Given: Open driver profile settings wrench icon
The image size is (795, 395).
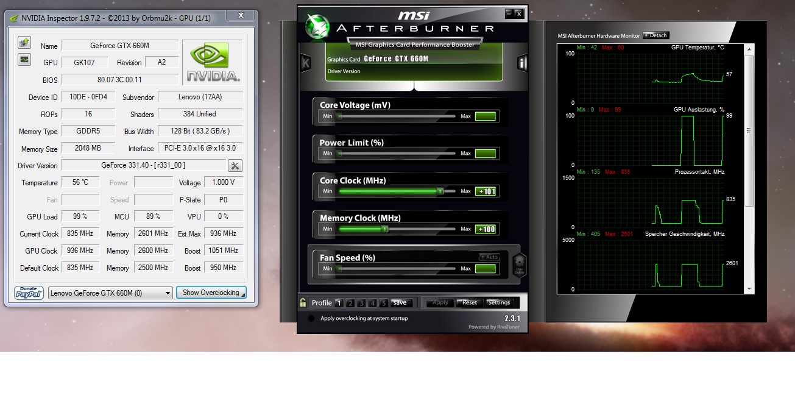Looking at the screenshot, I should [x=235, y=165].
